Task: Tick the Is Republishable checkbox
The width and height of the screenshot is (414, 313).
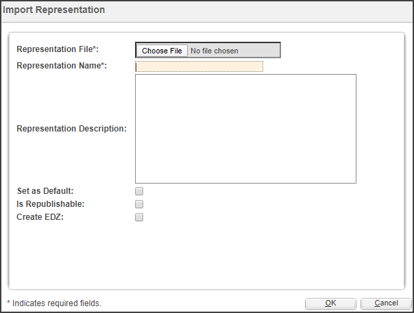Action: coord(139,204)
